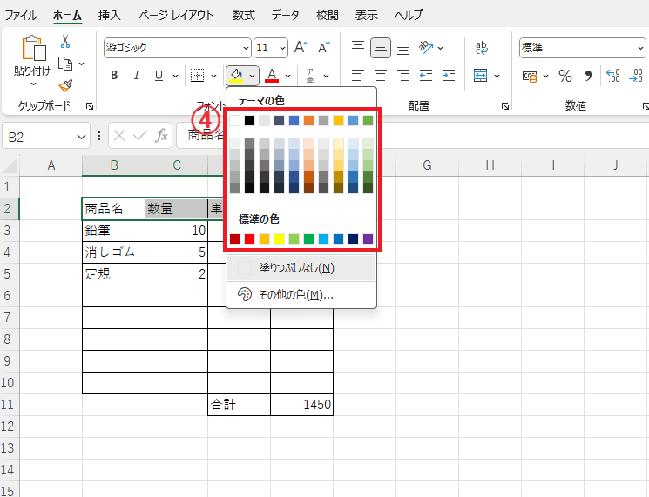Toggle italic formatting
This screenshot has width=649, height=497.
(137, 75)
